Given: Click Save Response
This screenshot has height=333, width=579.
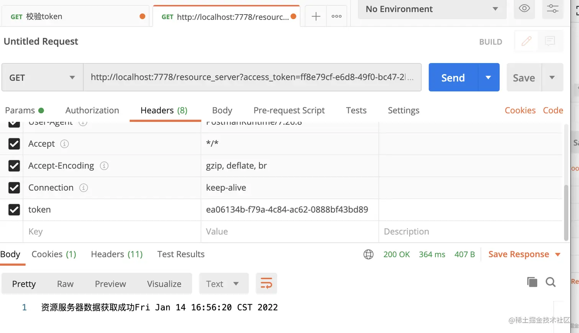Looking at the screenshot, I should coord(518,254).
